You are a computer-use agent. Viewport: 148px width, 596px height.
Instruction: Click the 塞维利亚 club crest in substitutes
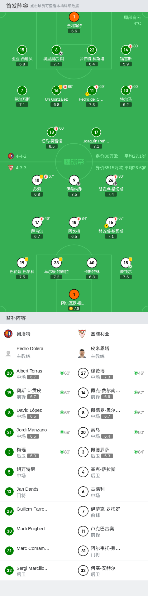[82, 334]
